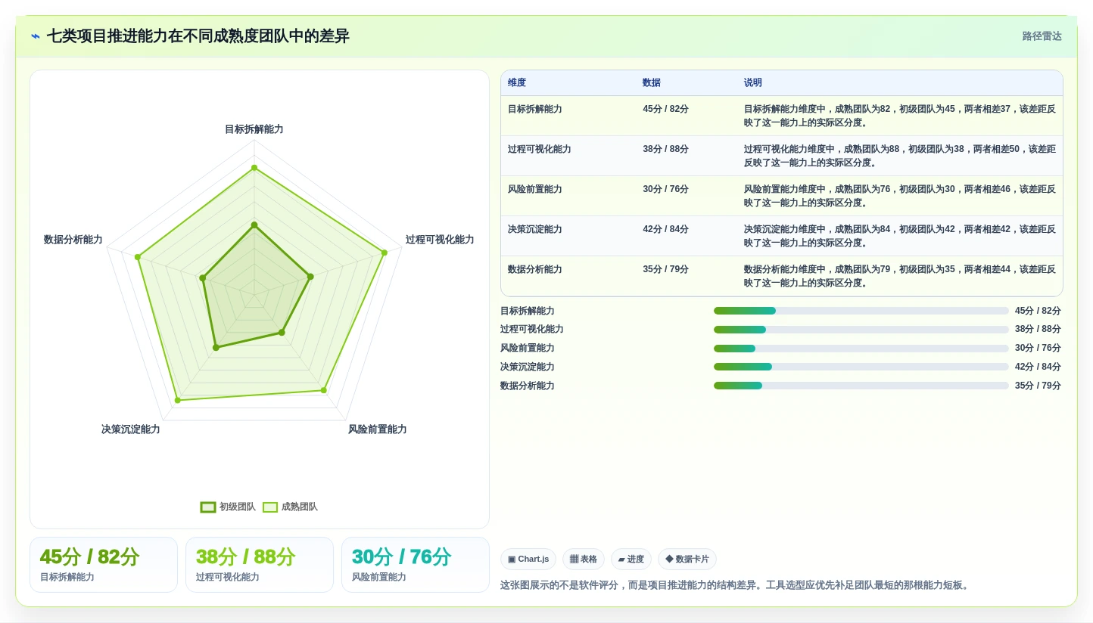The image size is (1093, 623).
Task: Click the 42分 / 84分 value beside progress bar
Action: click(x=1038, y=367)
